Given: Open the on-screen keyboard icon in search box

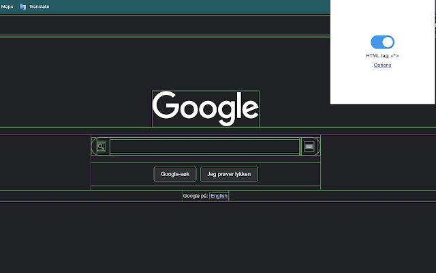Looking at the screenshot, I should (x=309, y=147).
